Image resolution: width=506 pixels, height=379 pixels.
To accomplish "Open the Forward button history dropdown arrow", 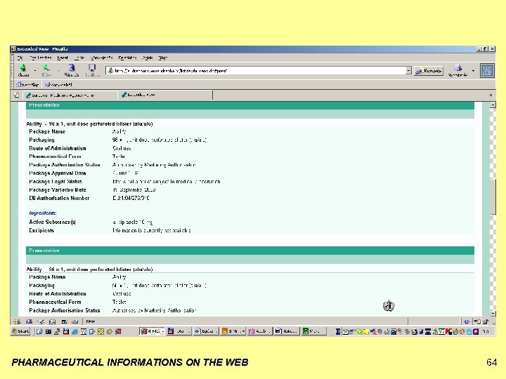I will (58, 70).
